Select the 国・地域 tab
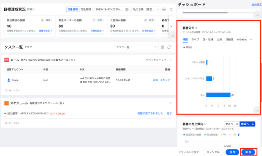262x156 pixels. coord(208,39)
